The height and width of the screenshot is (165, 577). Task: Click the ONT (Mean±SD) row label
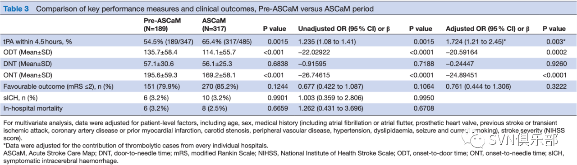27,74
